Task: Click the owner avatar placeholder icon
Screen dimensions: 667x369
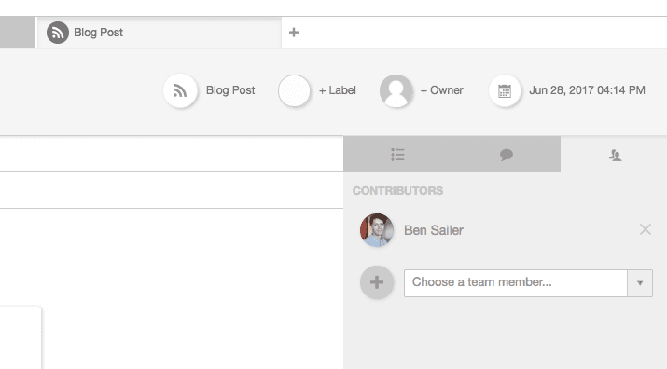Action: (396, 90)
